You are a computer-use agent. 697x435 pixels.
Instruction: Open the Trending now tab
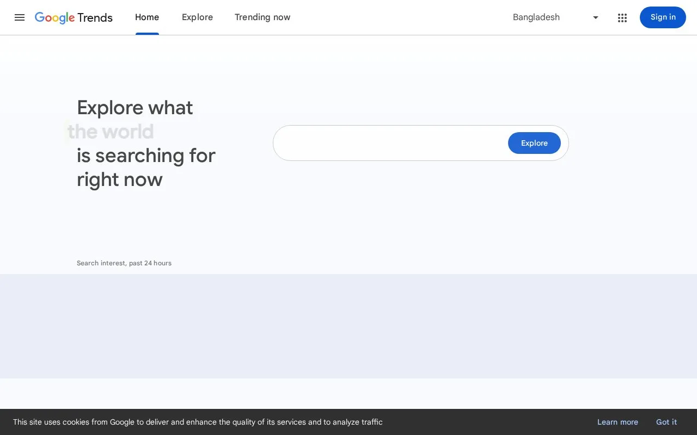pos(262,17)
